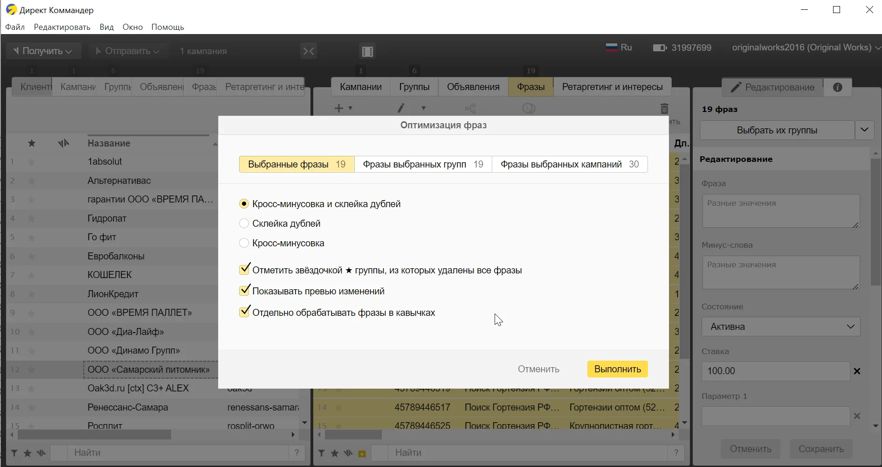Click the search help '?' in middle panel

pos(676,453)
